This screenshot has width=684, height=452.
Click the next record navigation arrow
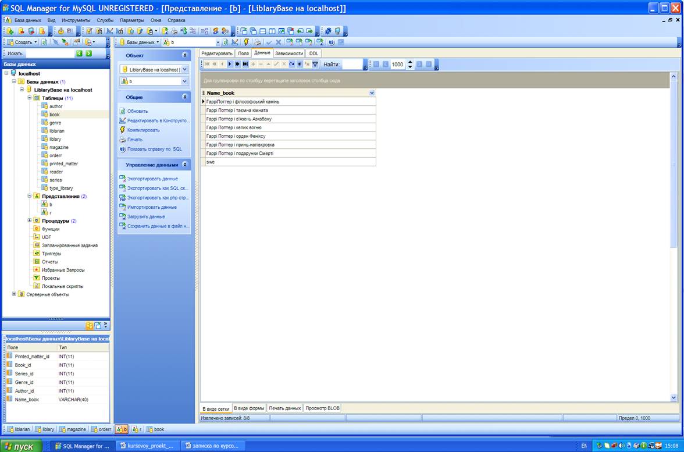230,64
